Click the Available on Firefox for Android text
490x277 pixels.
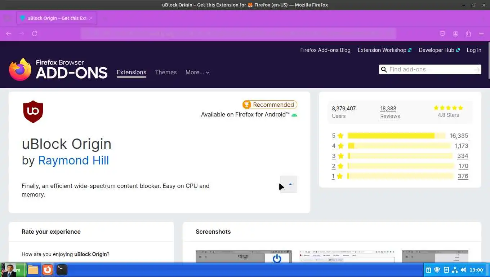click(245, 115)
